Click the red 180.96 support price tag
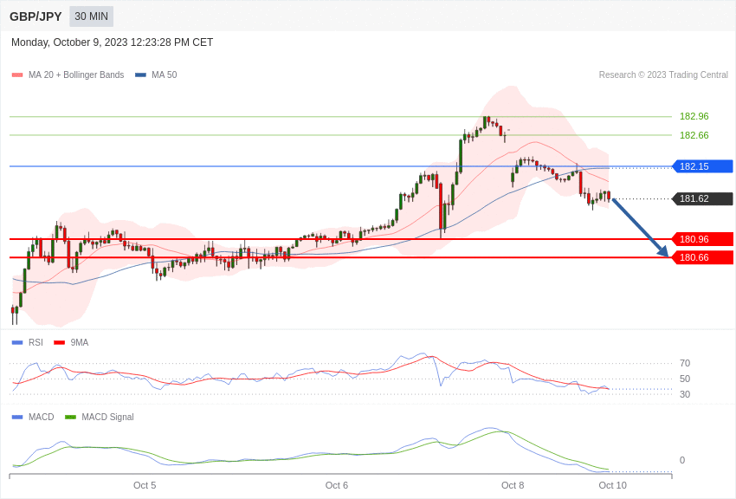The height and width of the screenshot is (499, 736). click(x=703, y=239)
